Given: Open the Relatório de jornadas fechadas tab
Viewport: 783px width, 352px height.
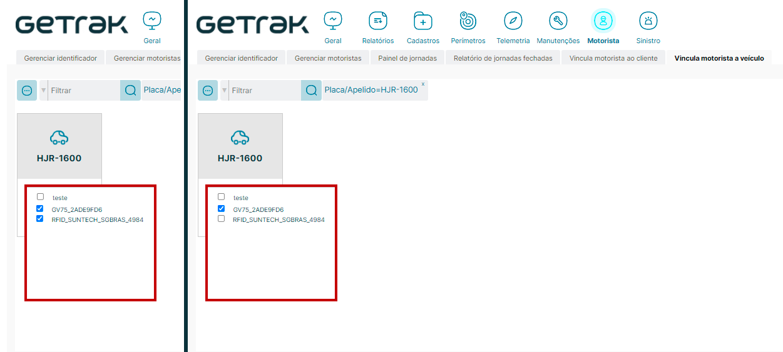Looking at the screenshot, I should (503, 58).
